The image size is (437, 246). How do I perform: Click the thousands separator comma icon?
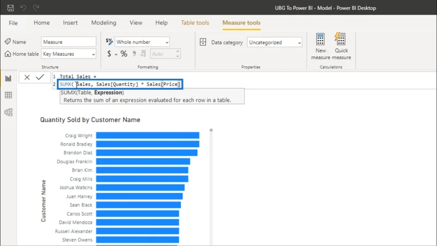[134, 54]
